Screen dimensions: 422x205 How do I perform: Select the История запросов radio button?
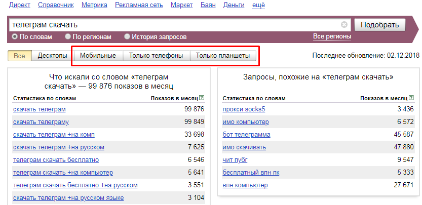(x=127, y=36)
